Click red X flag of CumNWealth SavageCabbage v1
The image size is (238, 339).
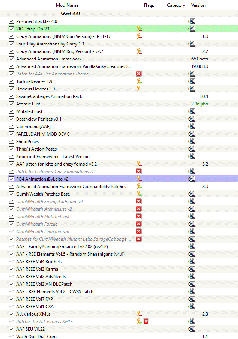point(139,201)
